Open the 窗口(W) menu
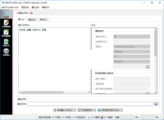This screenshot has width=164, height=120. tap(36, 7)
